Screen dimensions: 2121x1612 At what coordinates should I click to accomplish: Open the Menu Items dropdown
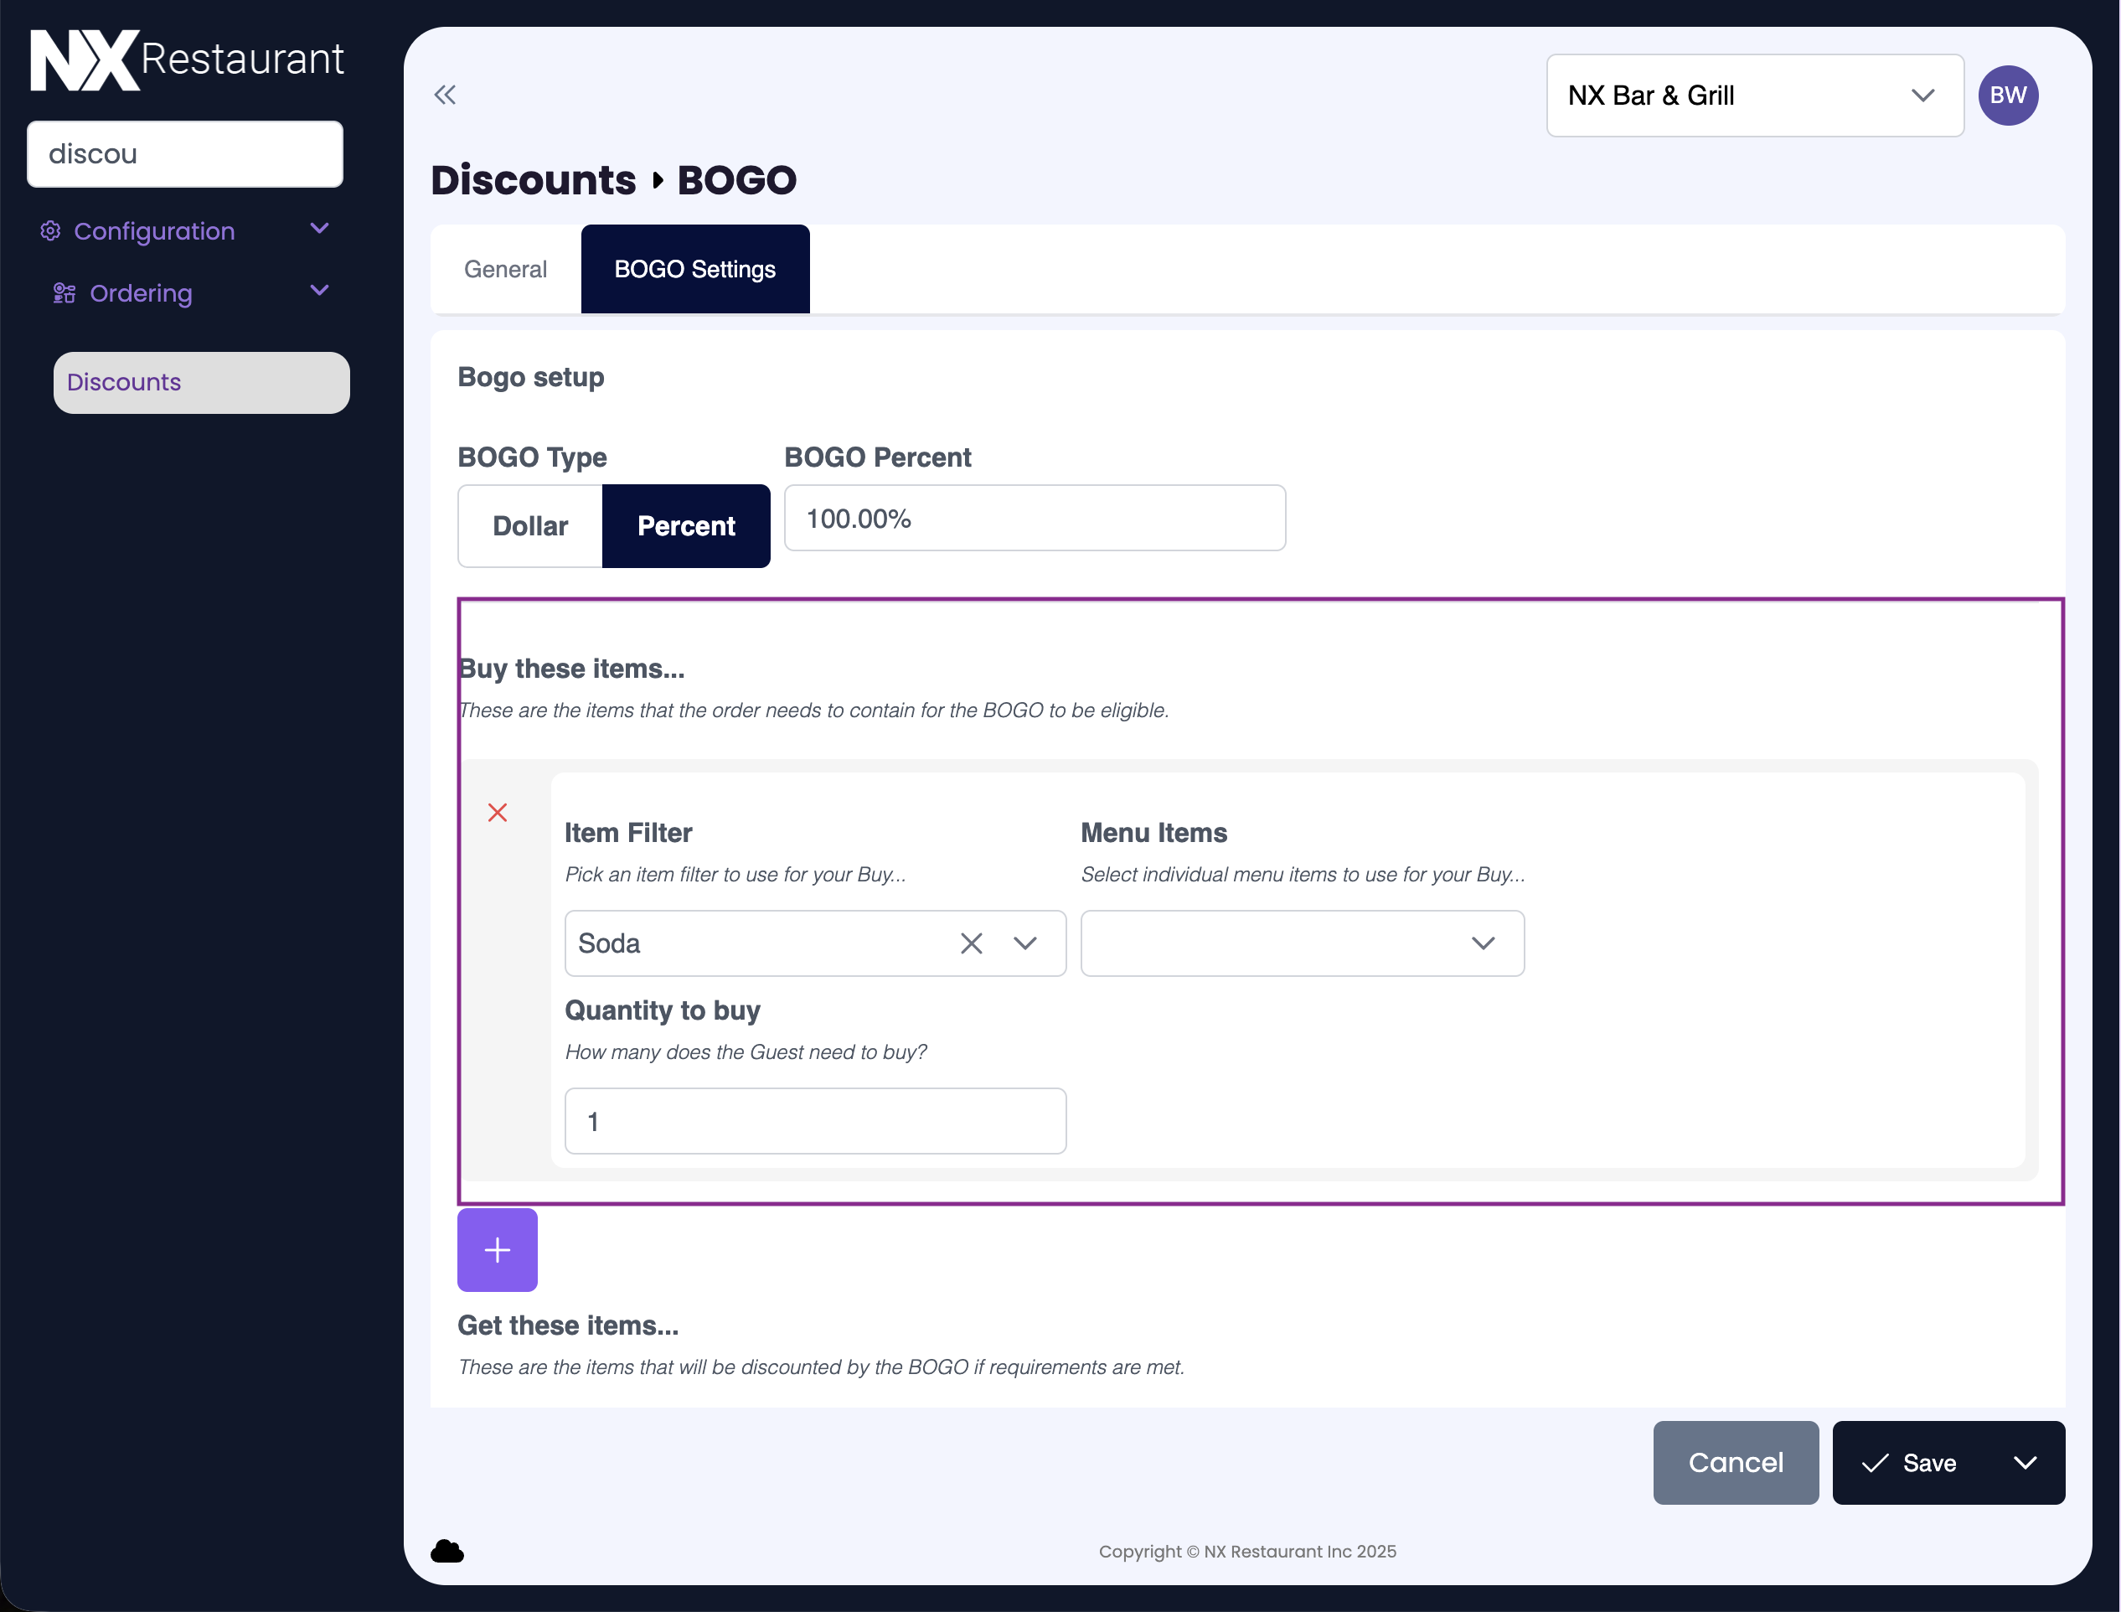tap(1301, 943)
